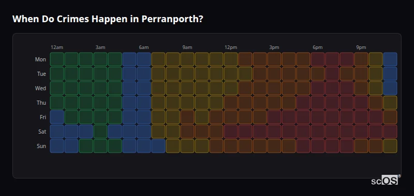The height and width of the screenshot is (196, 414).
Task: Click the Monday 11pm blue cell
Action: 390,59
